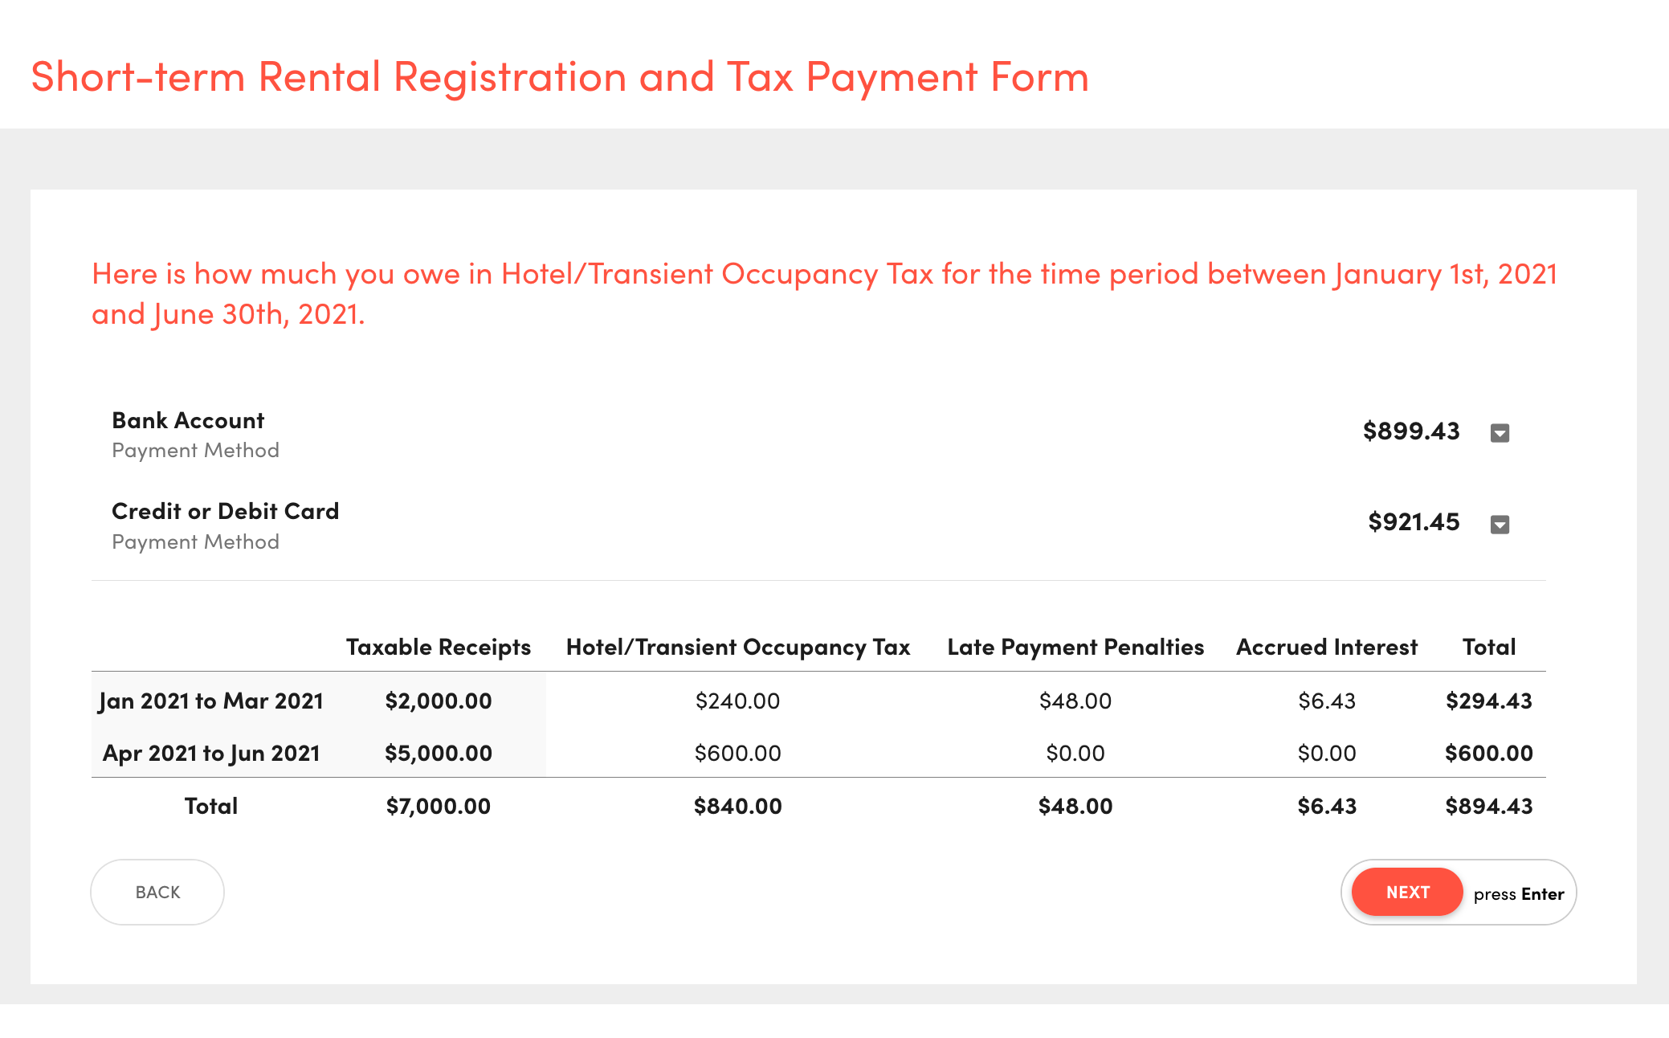Click the $921.45 card payment amount
Screen dimensions: 1669x1038
[1414, 522]
